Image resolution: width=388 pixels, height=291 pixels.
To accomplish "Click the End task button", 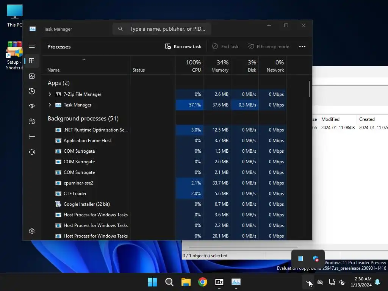I will (225, 47).
